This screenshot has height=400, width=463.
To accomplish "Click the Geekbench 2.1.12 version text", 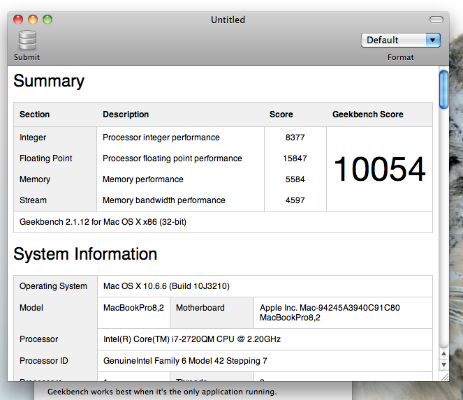I will tap(103, 222).
